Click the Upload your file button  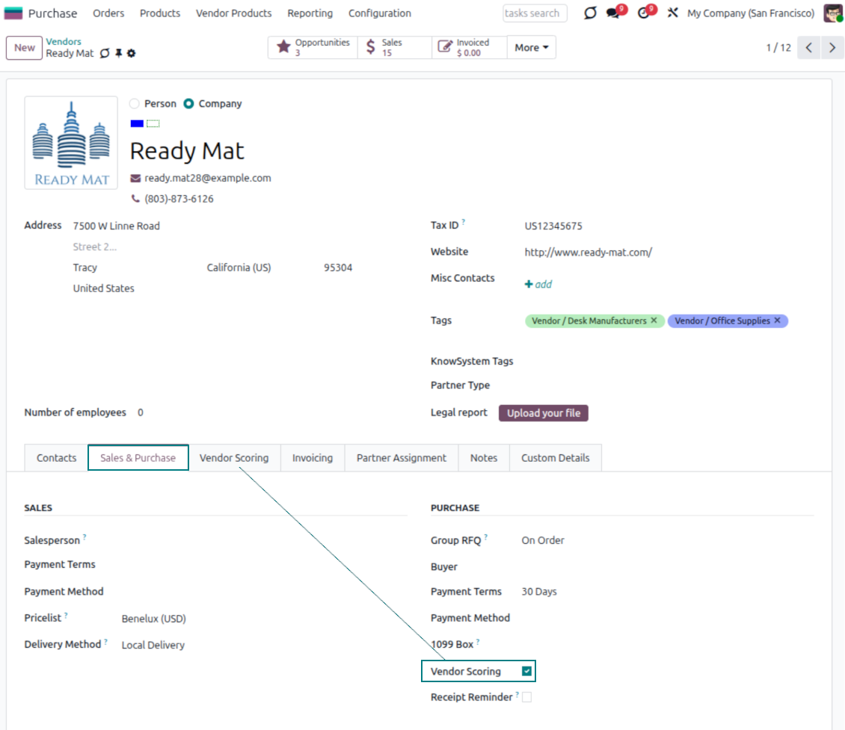point(543,413)
